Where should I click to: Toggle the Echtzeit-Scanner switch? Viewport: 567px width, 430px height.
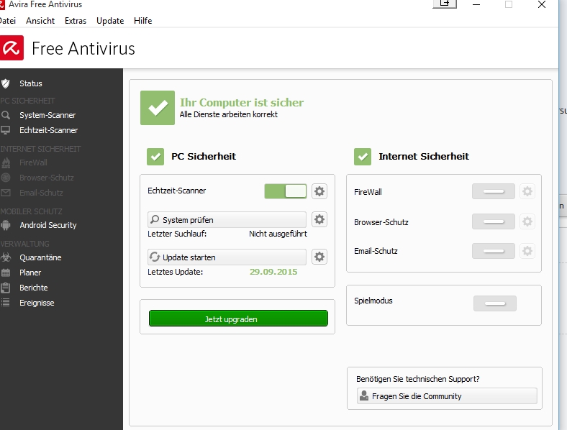(x=286, y=191)
